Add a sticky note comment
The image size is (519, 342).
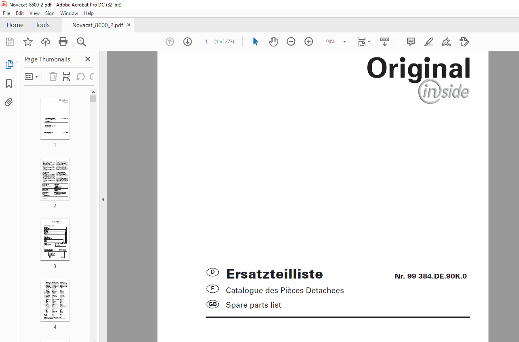[411, 42]
